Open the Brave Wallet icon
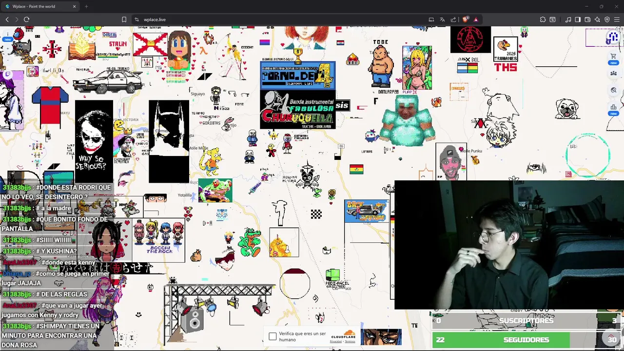Image resolution: width=624 pixels, height=351 pixels. pyautogui.click(x=587, y=19)
